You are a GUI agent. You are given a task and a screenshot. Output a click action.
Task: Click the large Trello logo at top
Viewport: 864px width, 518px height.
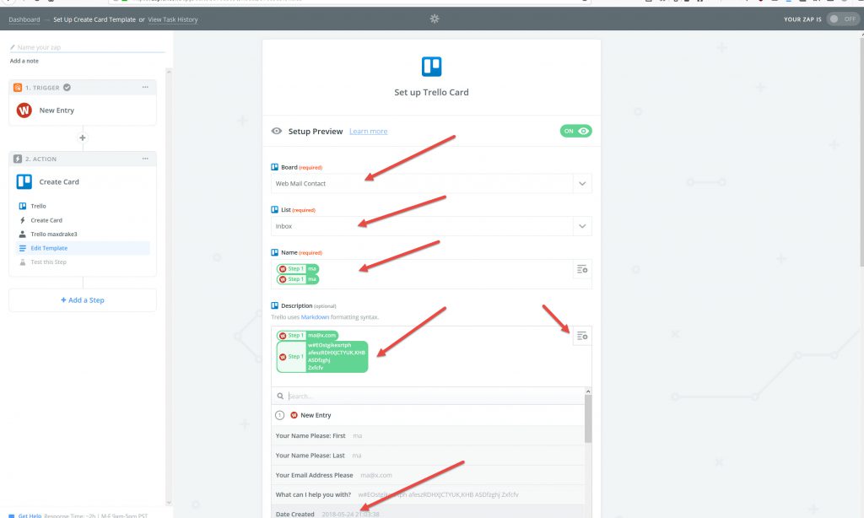431,67
